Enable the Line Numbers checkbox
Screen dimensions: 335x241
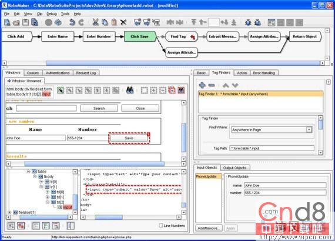click(161, 225)
